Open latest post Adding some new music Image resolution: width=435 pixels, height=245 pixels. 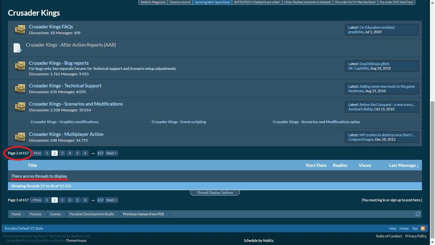point(387,87)
